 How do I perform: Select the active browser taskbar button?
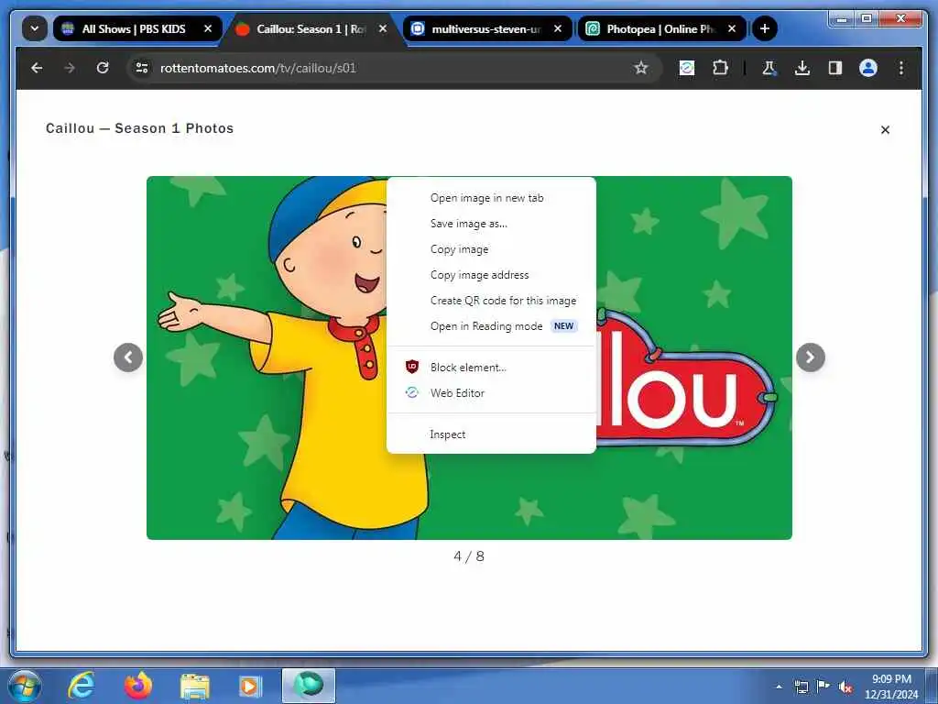(x=309, y=686)
